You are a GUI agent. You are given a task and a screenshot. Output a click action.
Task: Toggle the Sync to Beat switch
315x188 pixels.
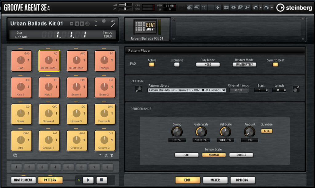click(275, 65)
